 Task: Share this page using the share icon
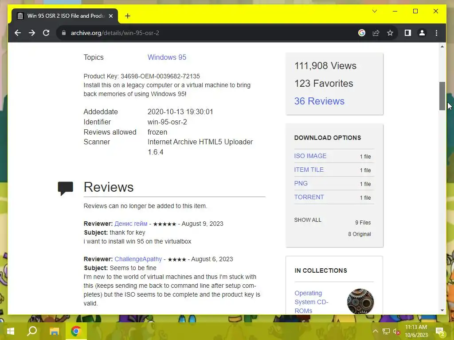[376, 33]
